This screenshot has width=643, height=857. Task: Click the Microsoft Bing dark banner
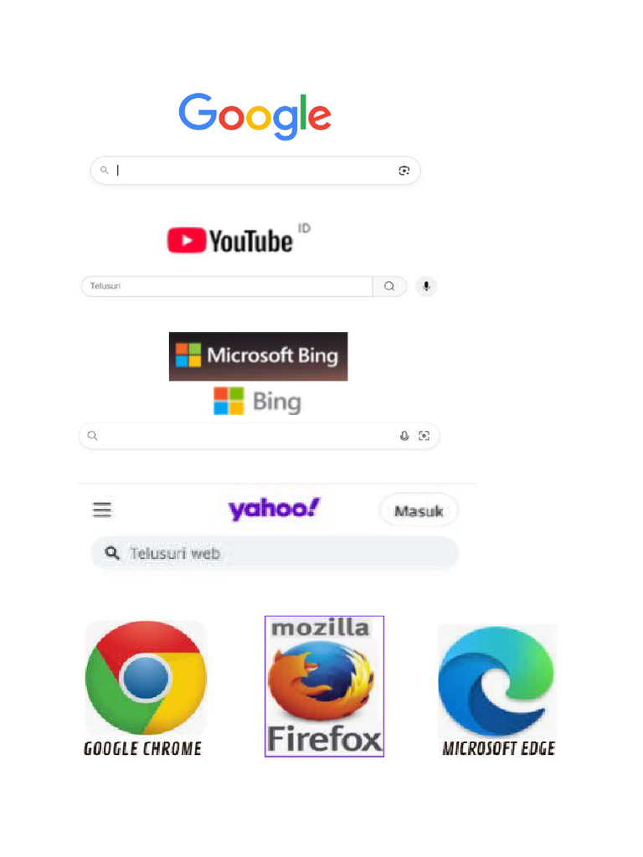(258, 357)
